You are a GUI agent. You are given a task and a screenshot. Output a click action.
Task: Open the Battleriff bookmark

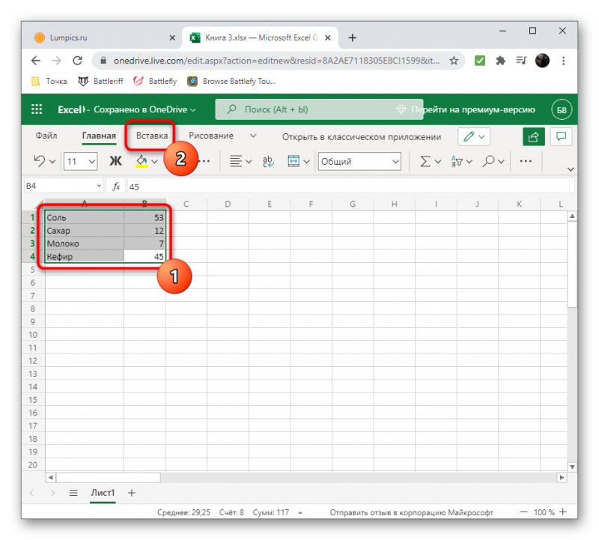pyautogui.click(x=100, y=81)
